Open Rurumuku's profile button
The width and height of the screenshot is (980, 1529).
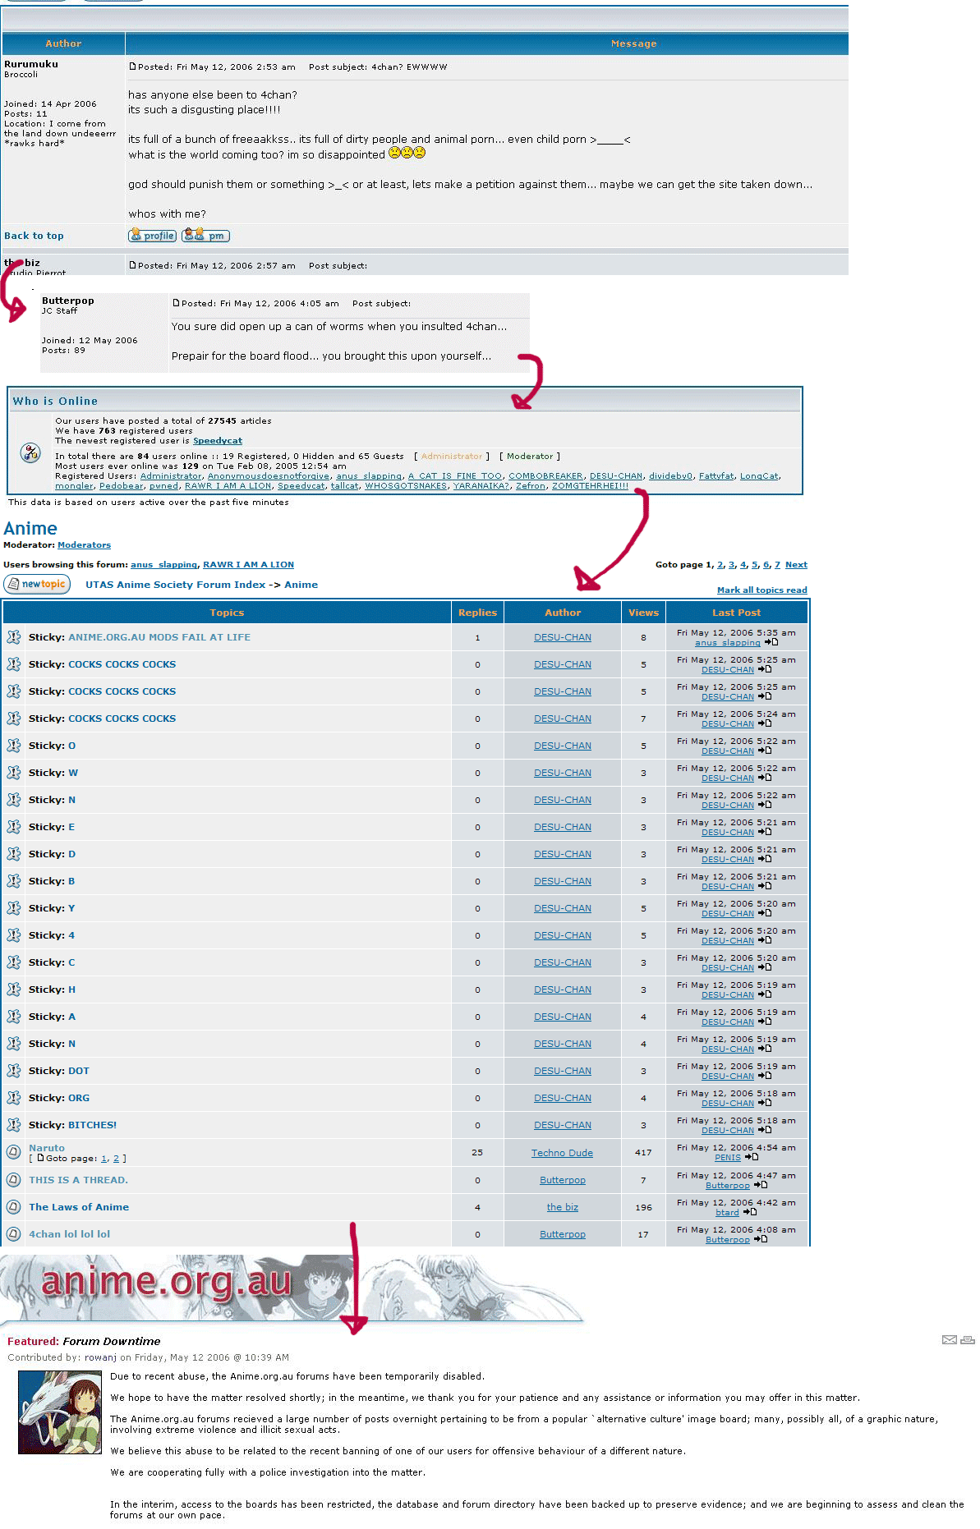click(x=152, y=236)
